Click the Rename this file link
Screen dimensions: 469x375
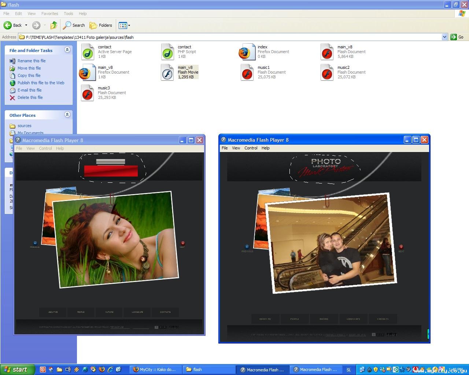(32, 61)
